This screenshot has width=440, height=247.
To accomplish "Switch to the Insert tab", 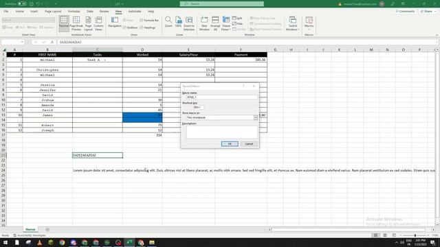I will coord(34,12).
